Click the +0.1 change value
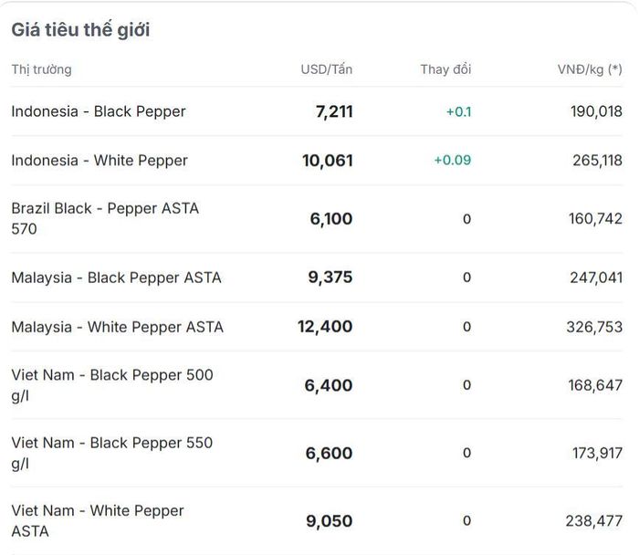Viewport: 639px width, 555px height. [458, 111]
